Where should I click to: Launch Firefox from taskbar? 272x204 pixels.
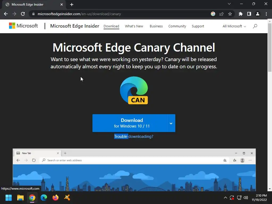tap(56, 198)
